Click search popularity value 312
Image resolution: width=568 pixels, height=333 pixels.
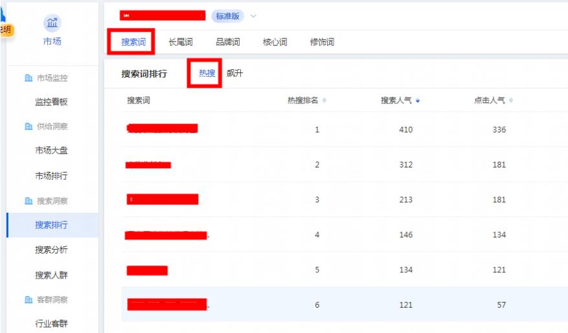click(405, 164)
